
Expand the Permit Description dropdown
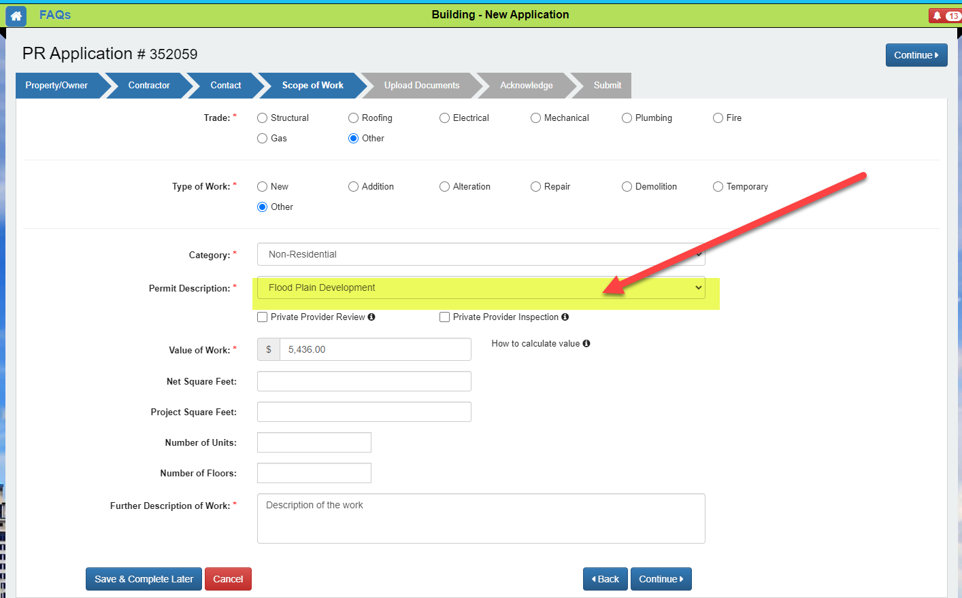tap(480, 288)
